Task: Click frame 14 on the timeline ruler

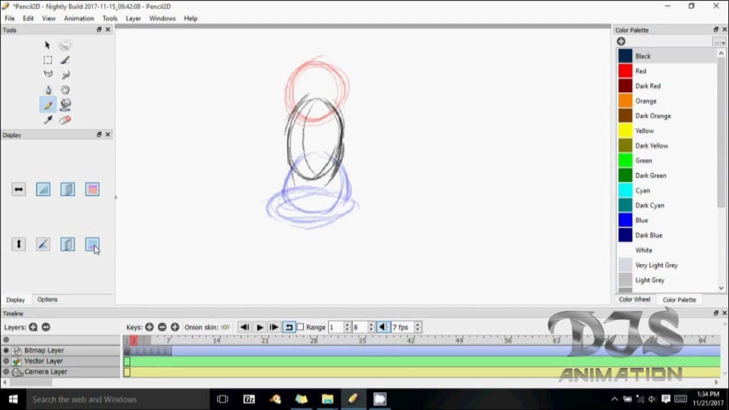Action: pyautogui.click(x=216, y=341)
